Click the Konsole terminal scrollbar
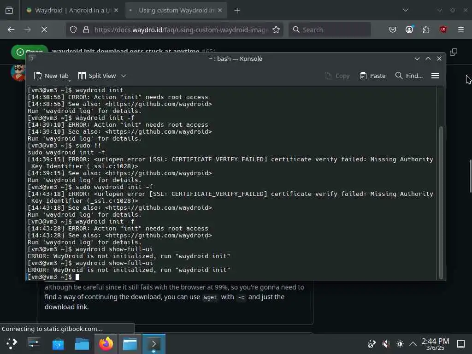Viewport: 472px width, 354px height. [441, 202]
